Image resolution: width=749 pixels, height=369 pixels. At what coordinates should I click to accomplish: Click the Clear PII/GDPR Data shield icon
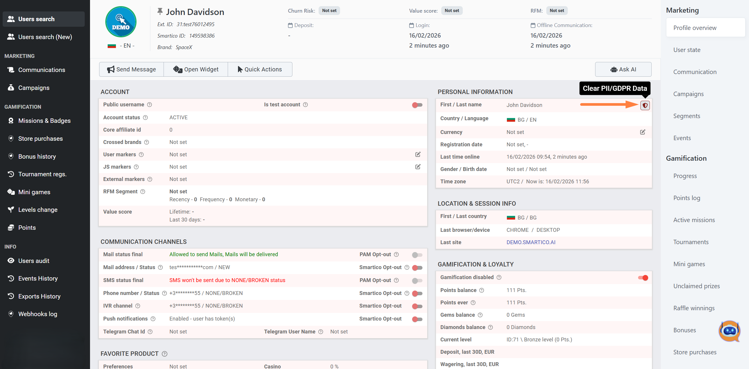[x=645, y=105]
